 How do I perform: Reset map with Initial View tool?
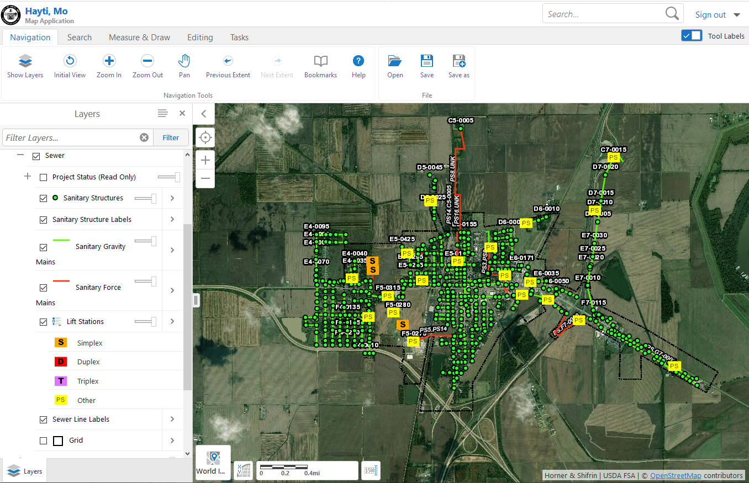pyautogui.click(x=70, y=61)
